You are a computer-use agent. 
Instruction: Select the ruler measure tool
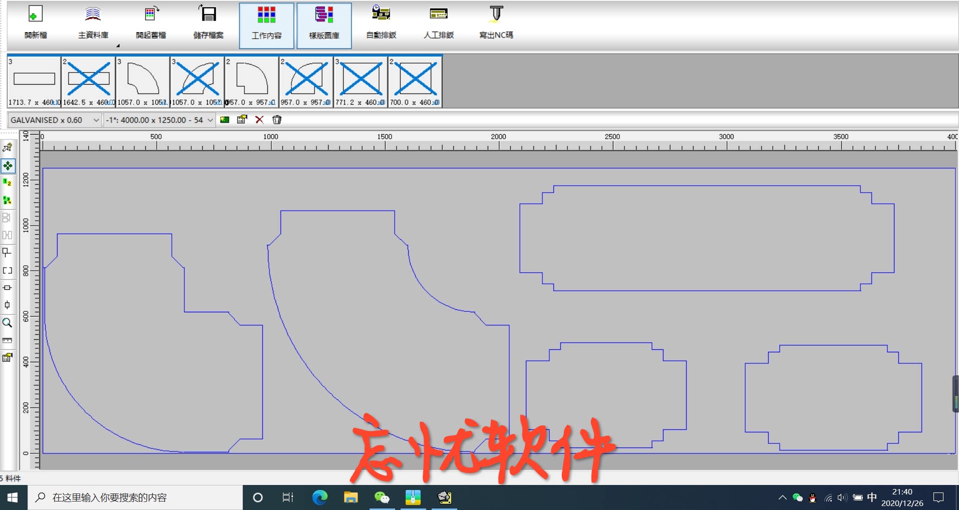pos(8,340)
